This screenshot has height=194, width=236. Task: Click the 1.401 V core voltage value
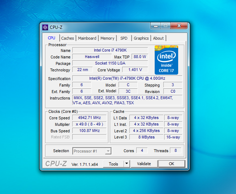point(135,70)
